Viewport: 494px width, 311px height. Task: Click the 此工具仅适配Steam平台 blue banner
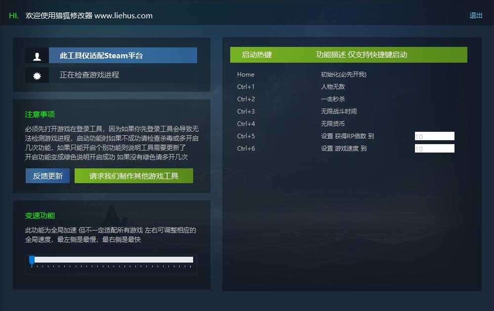(123, 55)
